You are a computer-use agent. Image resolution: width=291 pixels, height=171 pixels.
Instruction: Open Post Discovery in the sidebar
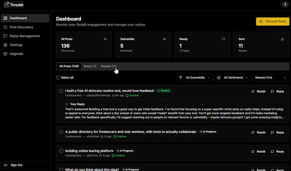click(x=25, y=27)
